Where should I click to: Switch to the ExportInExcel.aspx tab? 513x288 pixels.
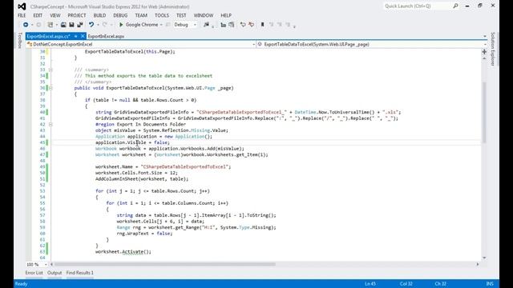[x=106, y=36]
